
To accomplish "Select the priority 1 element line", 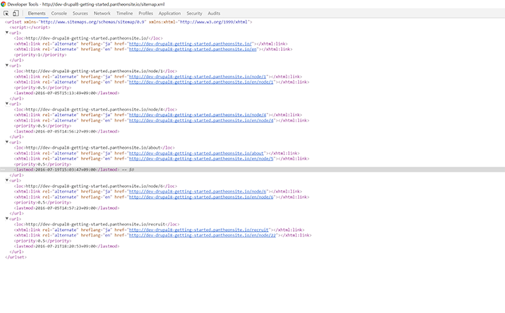I will point(40,54).
